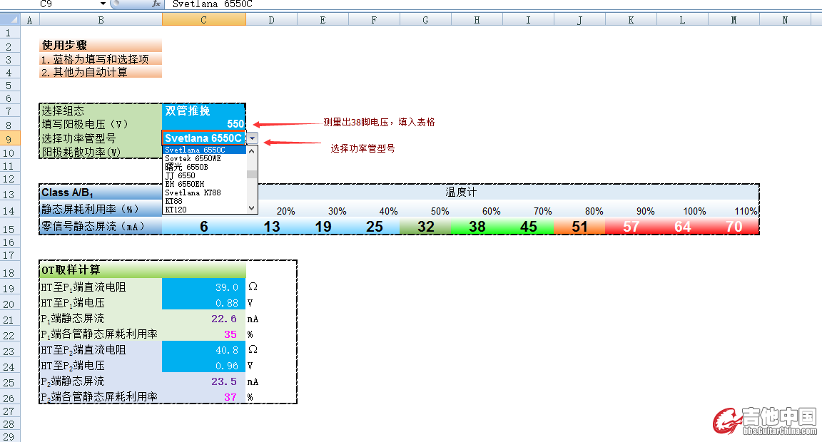
Task: Select Svetlana 6550C in dropdown list
Action: coord(205,150)
